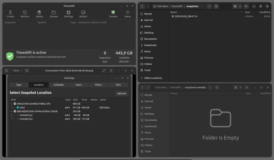Go forward in snapshots-weekly file window
The image size is (274, 160).
coord(148,88)
